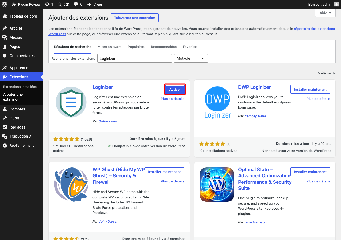Click the Loginizer five-star rating
341x240 pixels.
[x=66, y=139]
